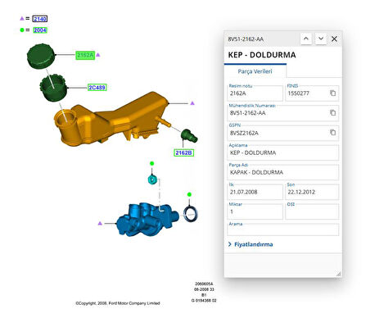The image size is (370, 318).
Task: Select the 2C489 part label
Action: click(x=97, y=88)
